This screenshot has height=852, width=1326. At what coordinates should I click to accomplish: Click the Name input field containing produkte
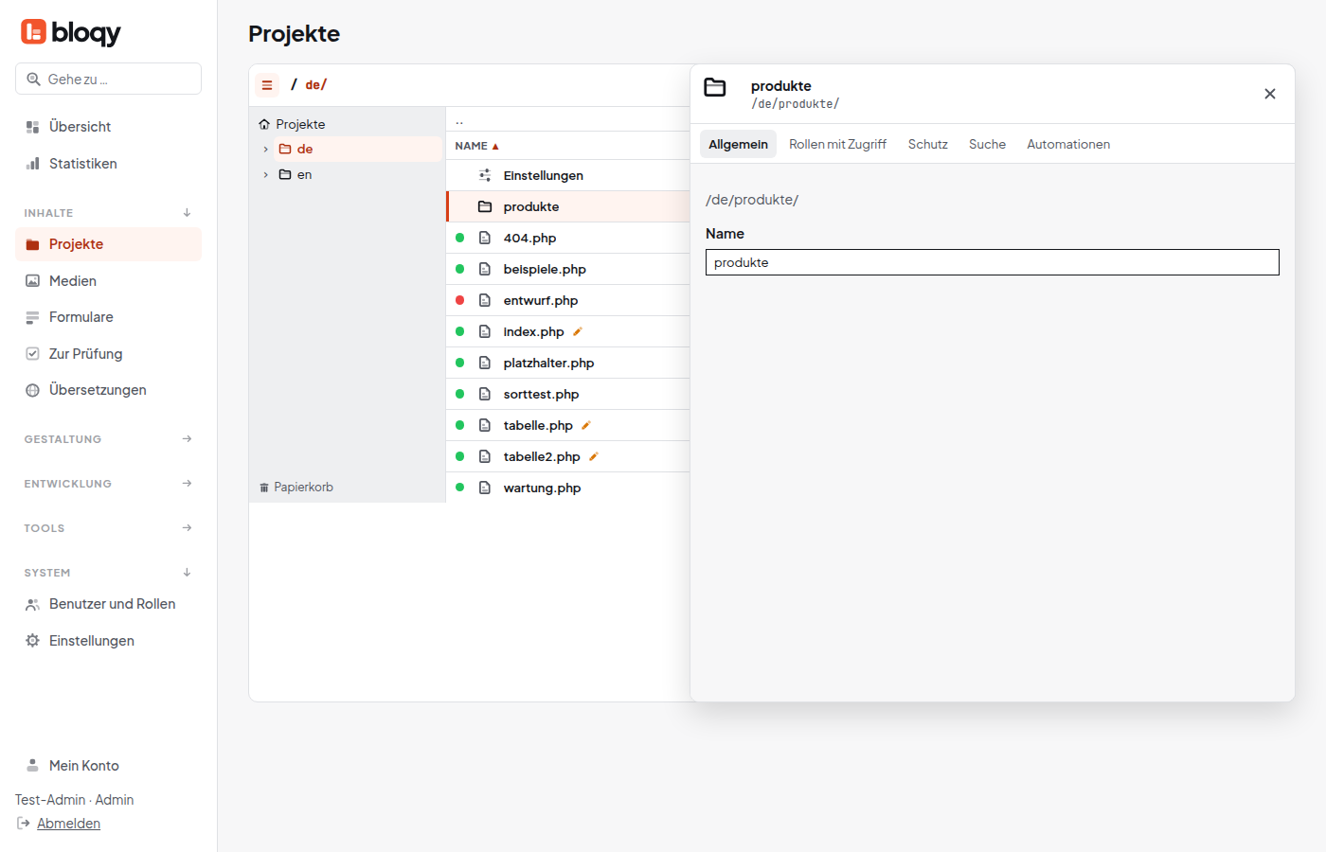[x=993, y=262]
